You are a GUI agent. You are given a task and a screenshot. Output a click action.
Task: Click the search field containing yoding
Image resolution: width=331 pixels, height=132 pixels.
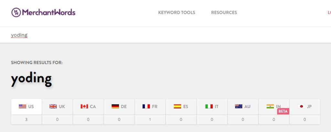[x=97, y=35]
